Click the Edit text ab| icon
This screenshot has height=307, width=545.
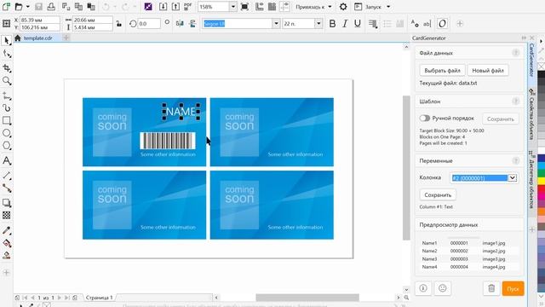[x=427, y=24]
